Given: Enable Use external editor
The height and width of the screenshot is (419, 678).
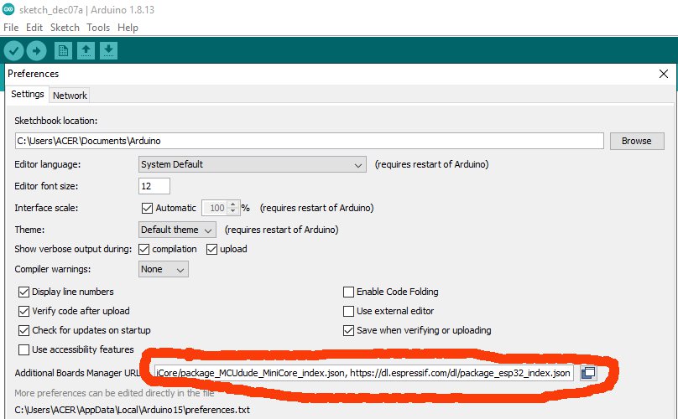Looking at the screenshot, I should point(348,311).
